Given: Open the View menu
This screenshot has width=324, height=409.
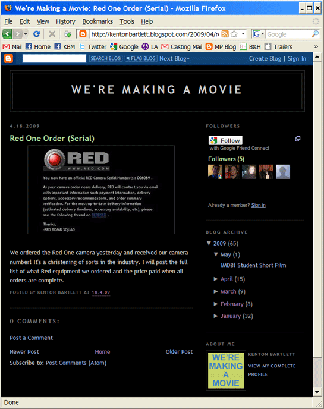Looking at the screenshot, I should point(43,21).
